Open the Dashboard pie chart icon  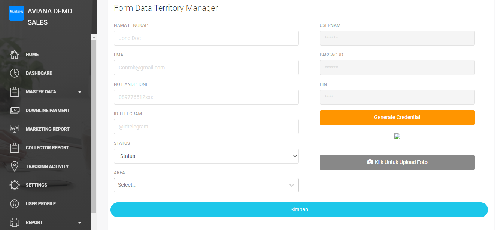coord(15,73)
